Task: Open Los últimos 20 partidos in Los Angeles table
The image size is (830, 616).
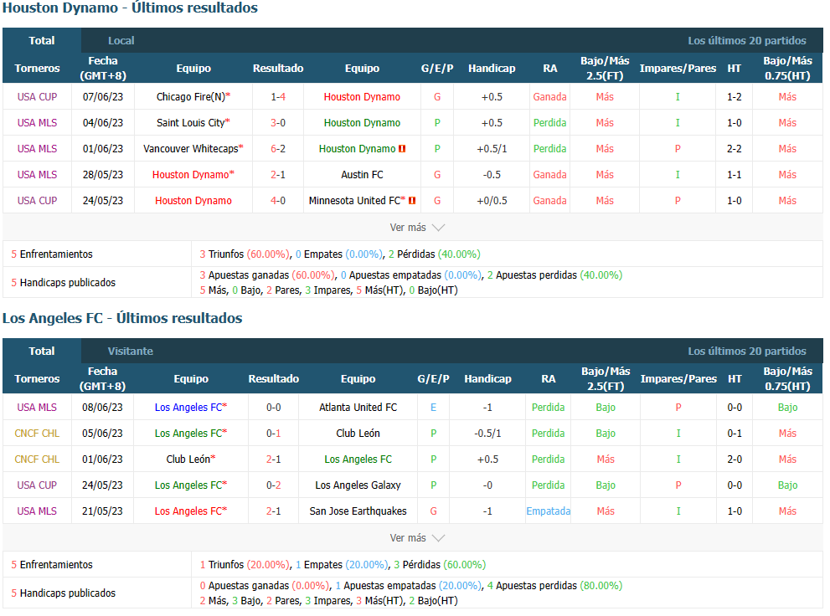Action: pos(747,351)
